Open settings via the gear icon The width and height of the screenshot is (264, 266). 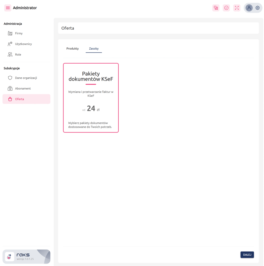point(257,8)
